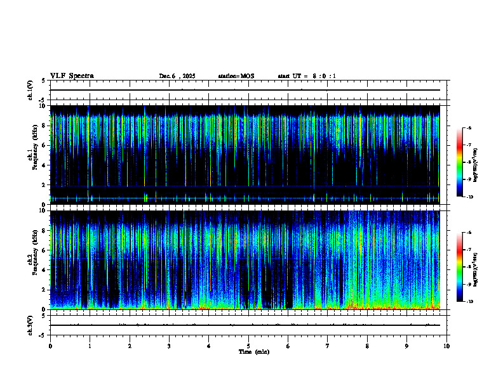Click the ch.3 voltage waveform trace
The width and height of the screenshot is (503, 388).
tap(245, 325)
